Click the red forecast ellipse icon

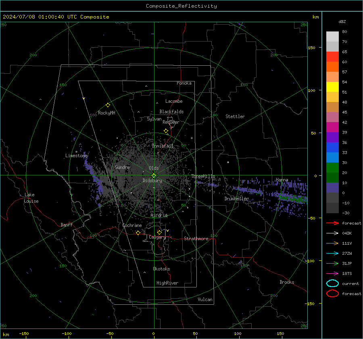pyautogui.click(x=332, y=293)
